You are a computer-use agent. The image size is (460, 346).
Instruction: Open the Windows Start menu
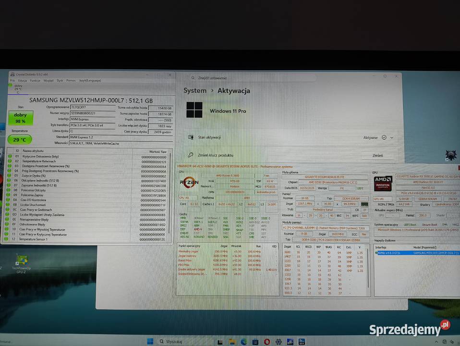coord(150,341)
